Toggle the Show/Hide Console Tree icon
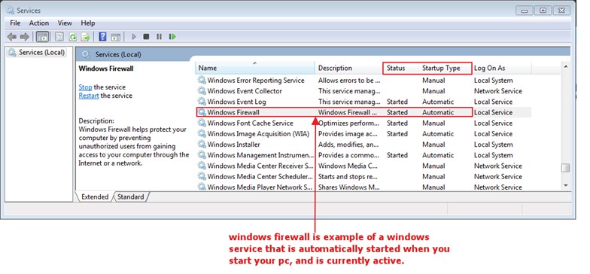Image resolution: width=590 pixels, height=274 pixels. (42, 36)
